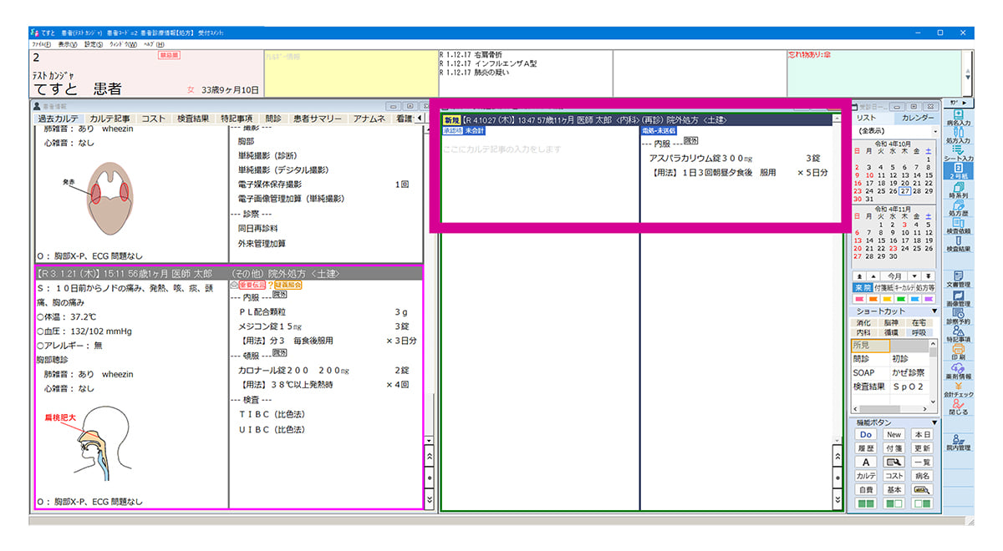Open the 設定 menu in menu bar
This screenshot has height=551, width=1003.
(x=94, y=44)
